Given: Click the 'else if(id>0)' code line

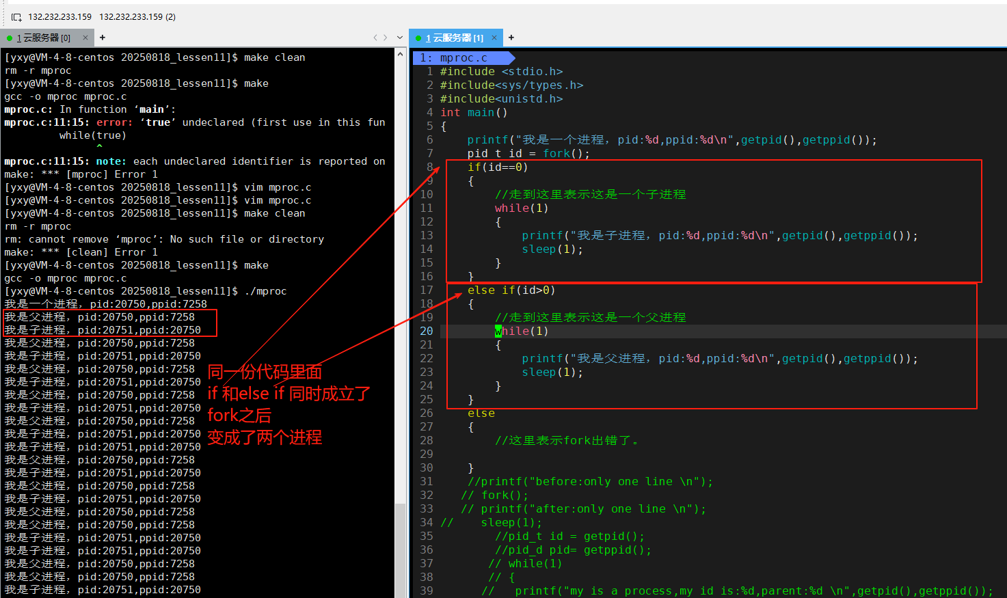Looking at the screenshot, I should (x=511, y=290).
